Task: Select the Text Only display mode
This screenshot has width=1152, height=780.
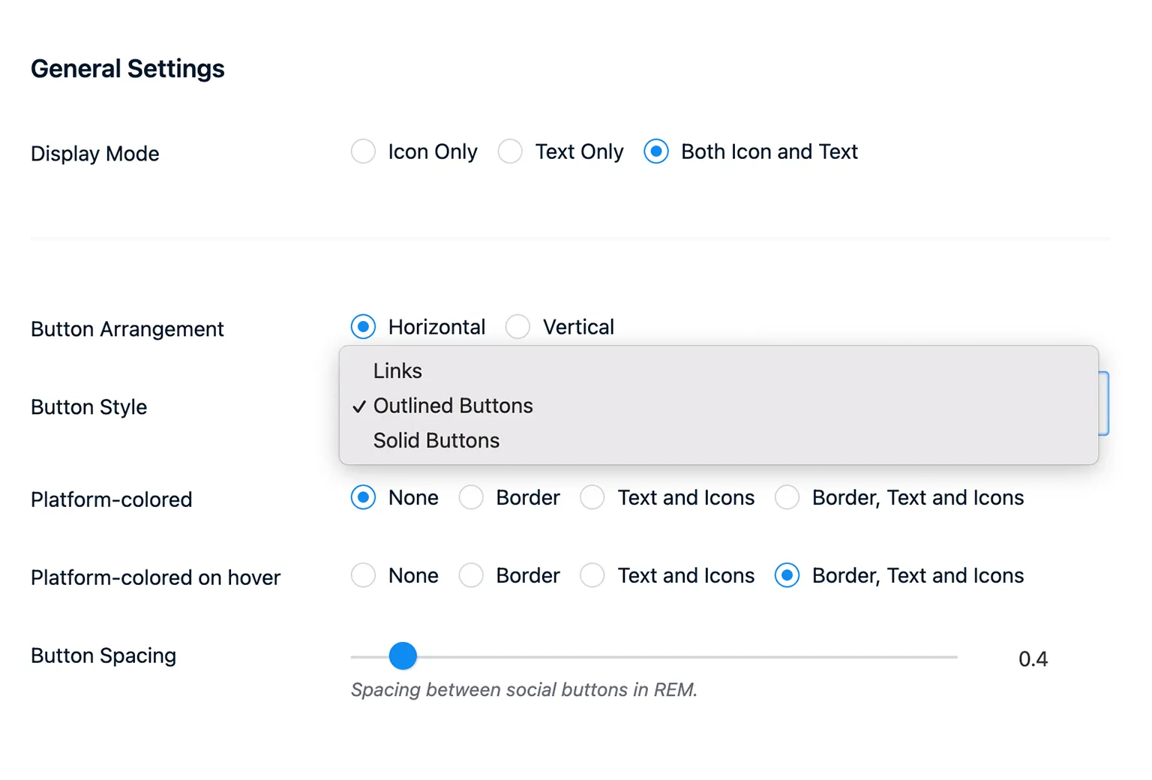Action: [511, 151]
